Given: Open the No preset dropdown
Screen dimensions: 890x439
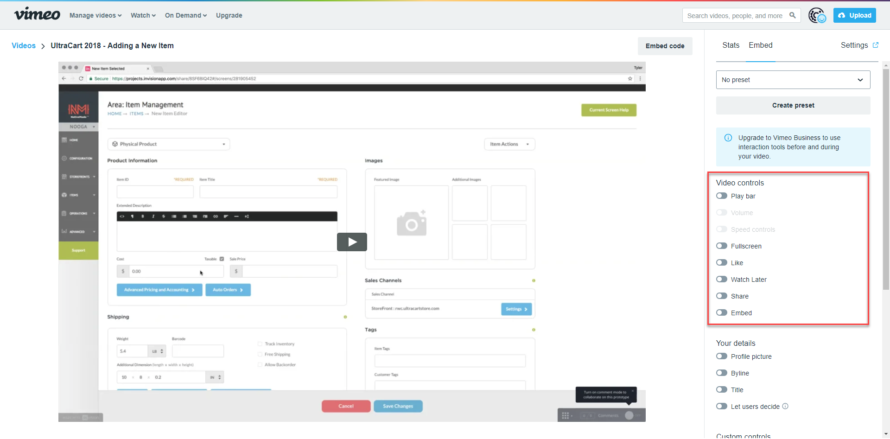Looking at the screenshot, I should 793,80.
